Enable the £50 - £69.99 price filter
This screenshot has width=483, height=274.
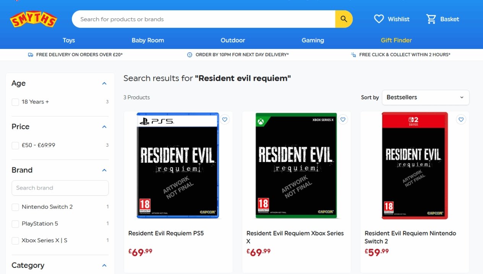pyautogui.click(x=15, y=146)
